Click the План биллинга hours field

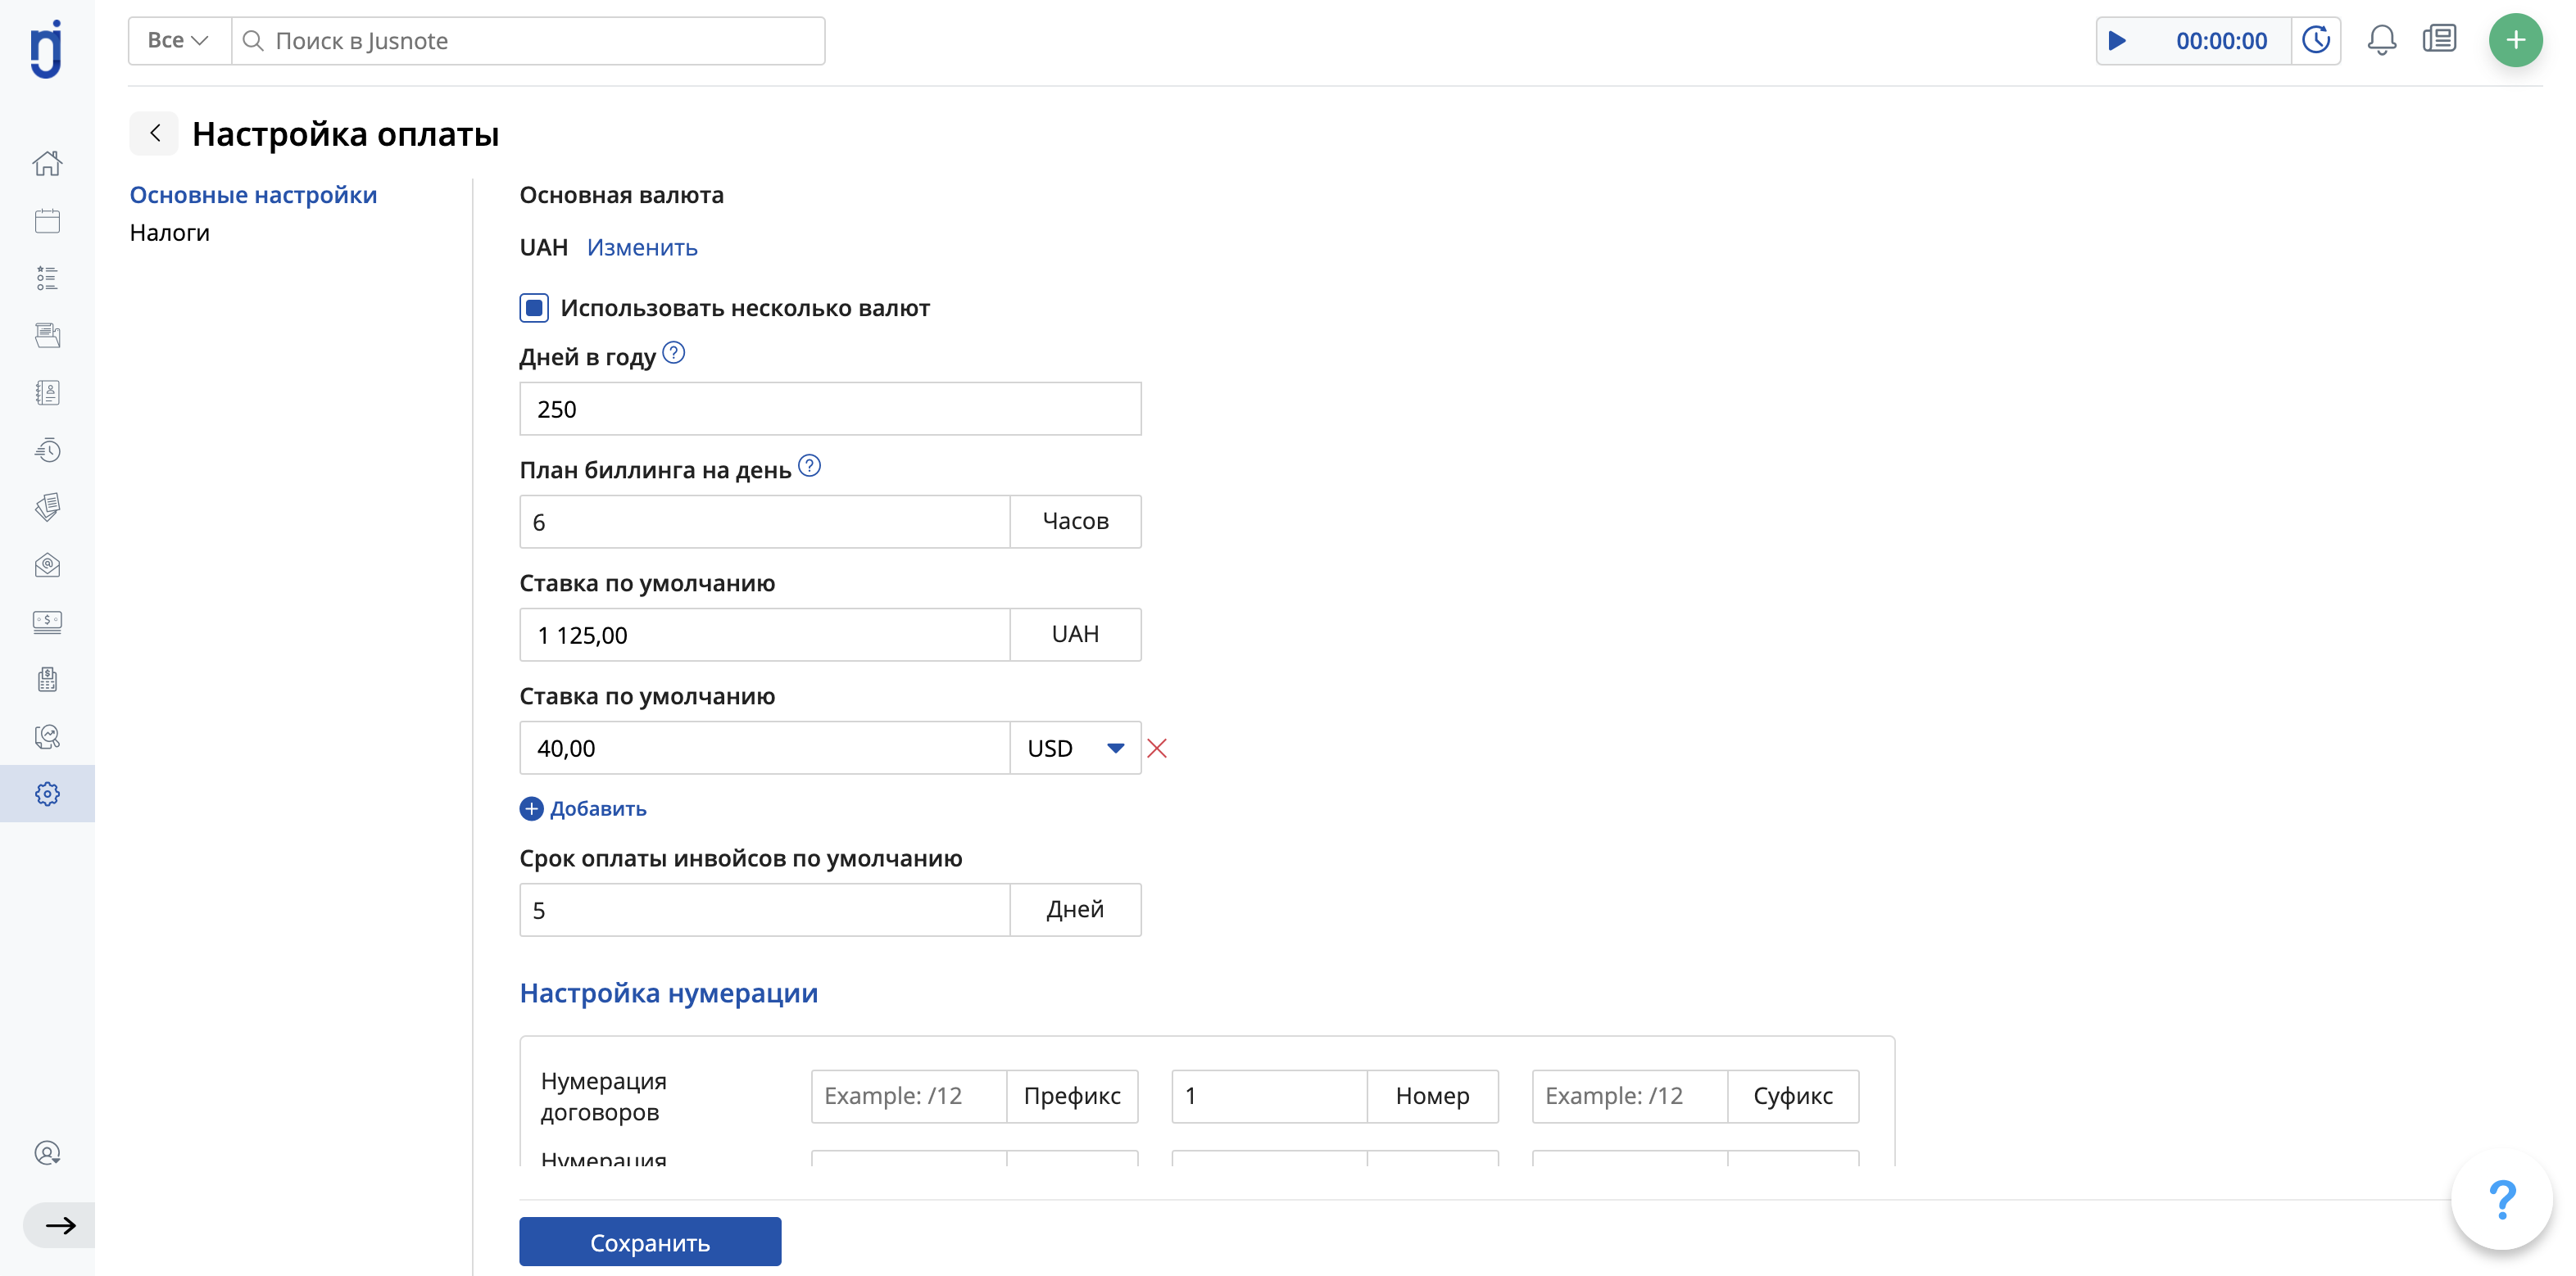pos(765,522)
